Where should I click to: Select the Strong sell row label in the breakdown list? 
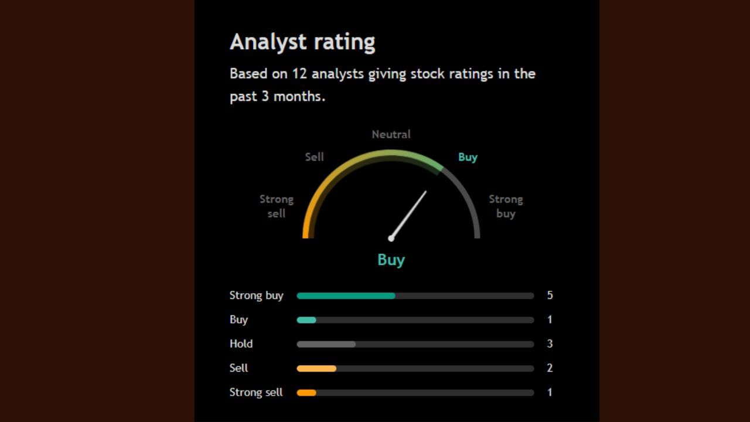(256, 392)
